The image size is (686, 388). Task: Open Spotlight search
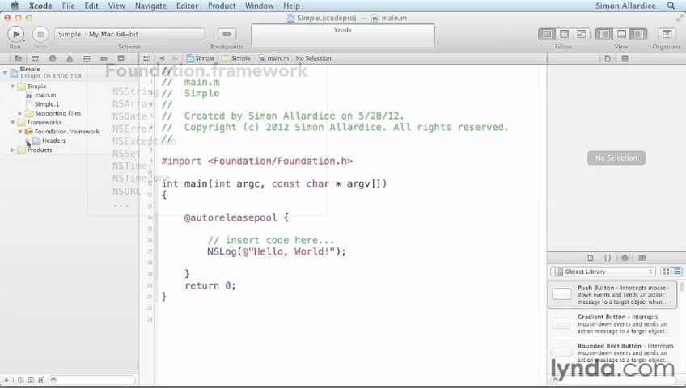coord(671,6)
